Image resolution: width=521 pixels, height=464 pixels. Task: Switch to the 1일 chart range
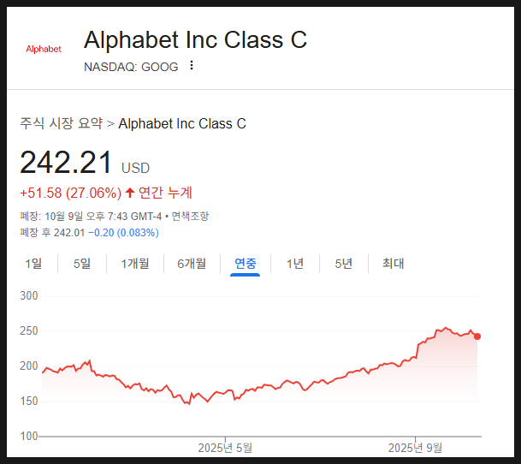point(33,264)
